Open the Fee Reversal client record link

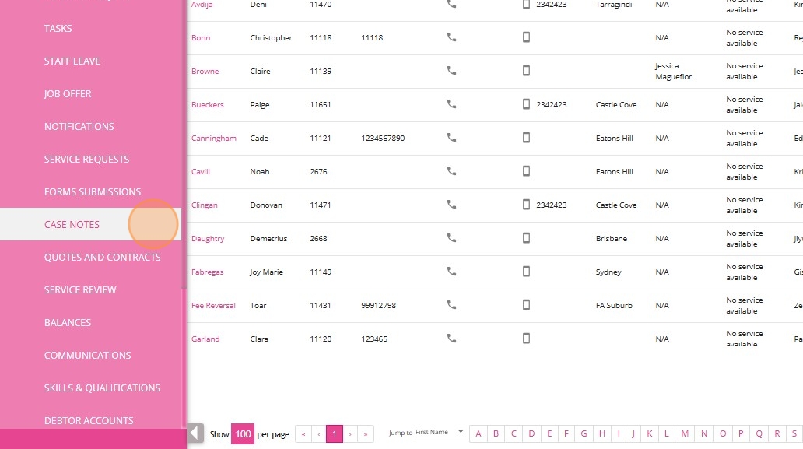click(x=213, y=306)
